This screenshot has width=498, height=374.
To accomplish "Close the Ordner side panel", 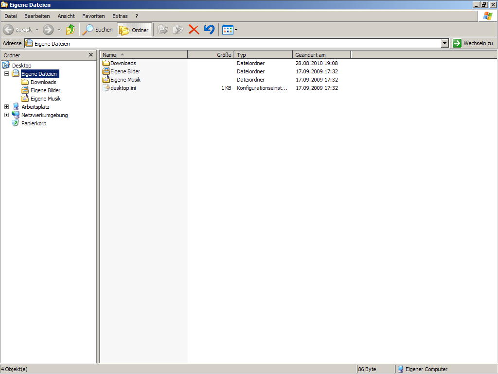I will tap(90, 55).
